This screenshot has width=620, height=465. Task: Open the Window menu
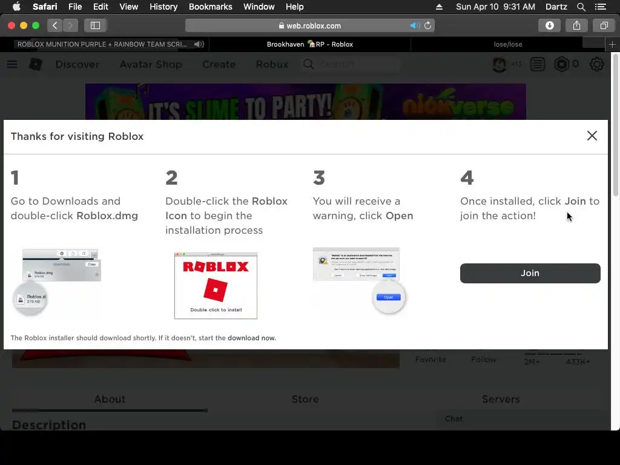pos(259,7)
